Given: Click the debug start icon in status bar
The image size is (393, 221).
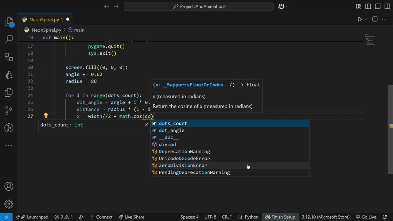Looking at the screenshot, I should tap(81, 217).
